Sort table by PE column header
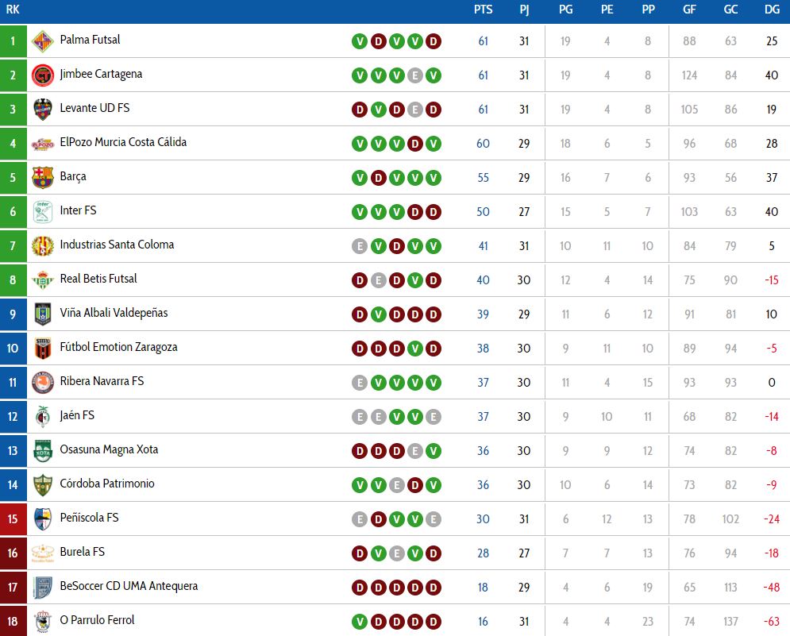The height and width of the screenshot is (636, 790). 607,10
